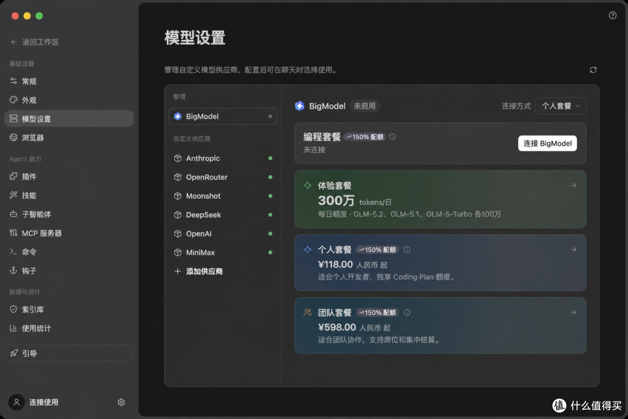Open 技能 skills page

69,196
